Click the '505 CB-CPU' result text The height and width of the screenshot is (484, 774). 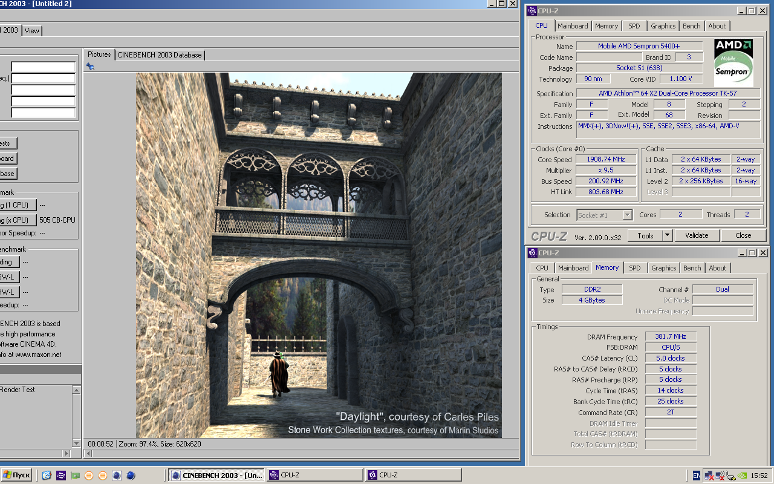[57, 220]
